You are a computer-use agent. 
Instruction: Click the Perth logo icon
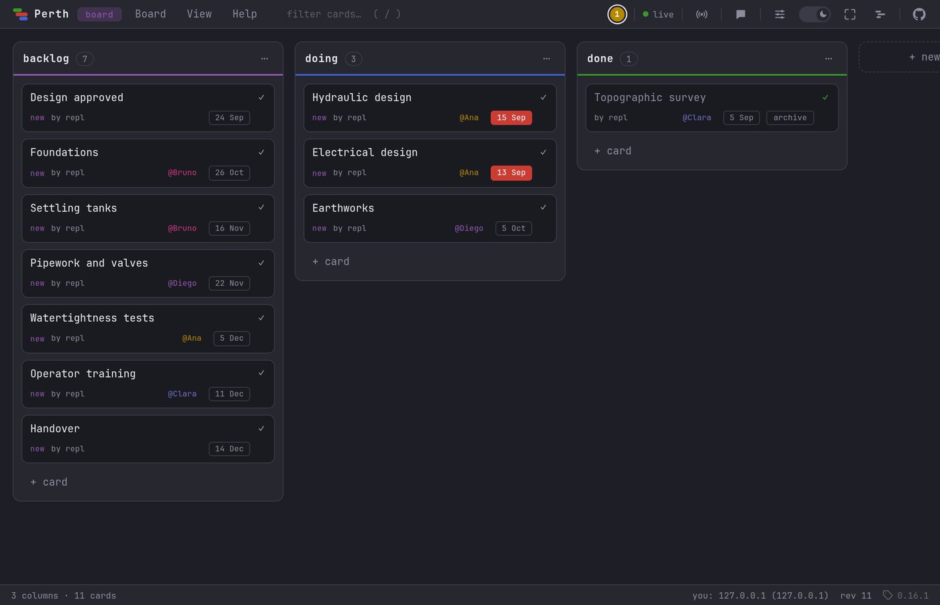[x=20, y=14]
